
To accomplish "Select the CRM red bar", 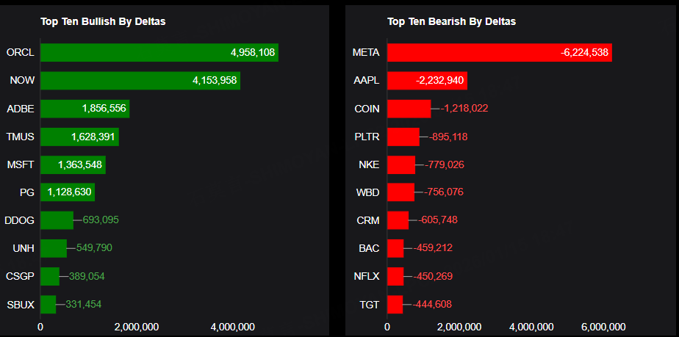I will (398, 220).
